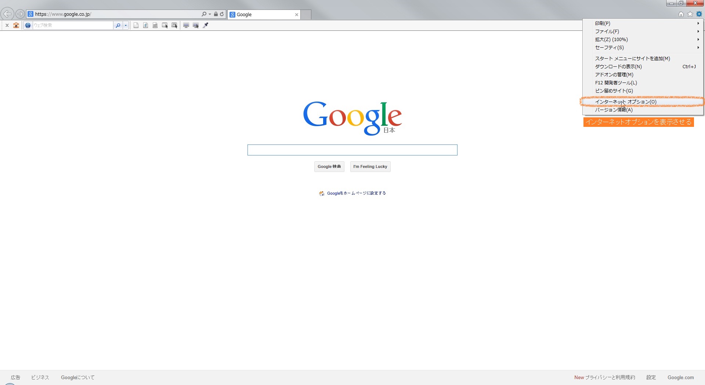
Task: Click the monitor-with-cursor capture icon
Action: (x=196, y=25)
